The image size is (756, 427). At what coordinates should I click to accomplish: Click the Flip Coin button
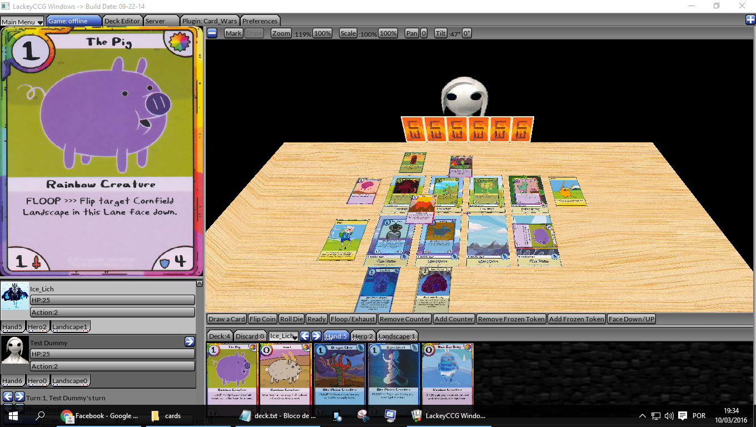(262, 319)
